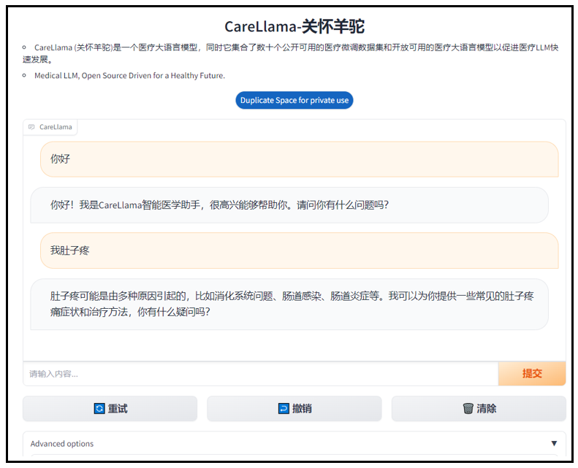Click the CareLlama chatbot label icon
The height and width of the screenshot is (468, 578).
coord(31,127)
